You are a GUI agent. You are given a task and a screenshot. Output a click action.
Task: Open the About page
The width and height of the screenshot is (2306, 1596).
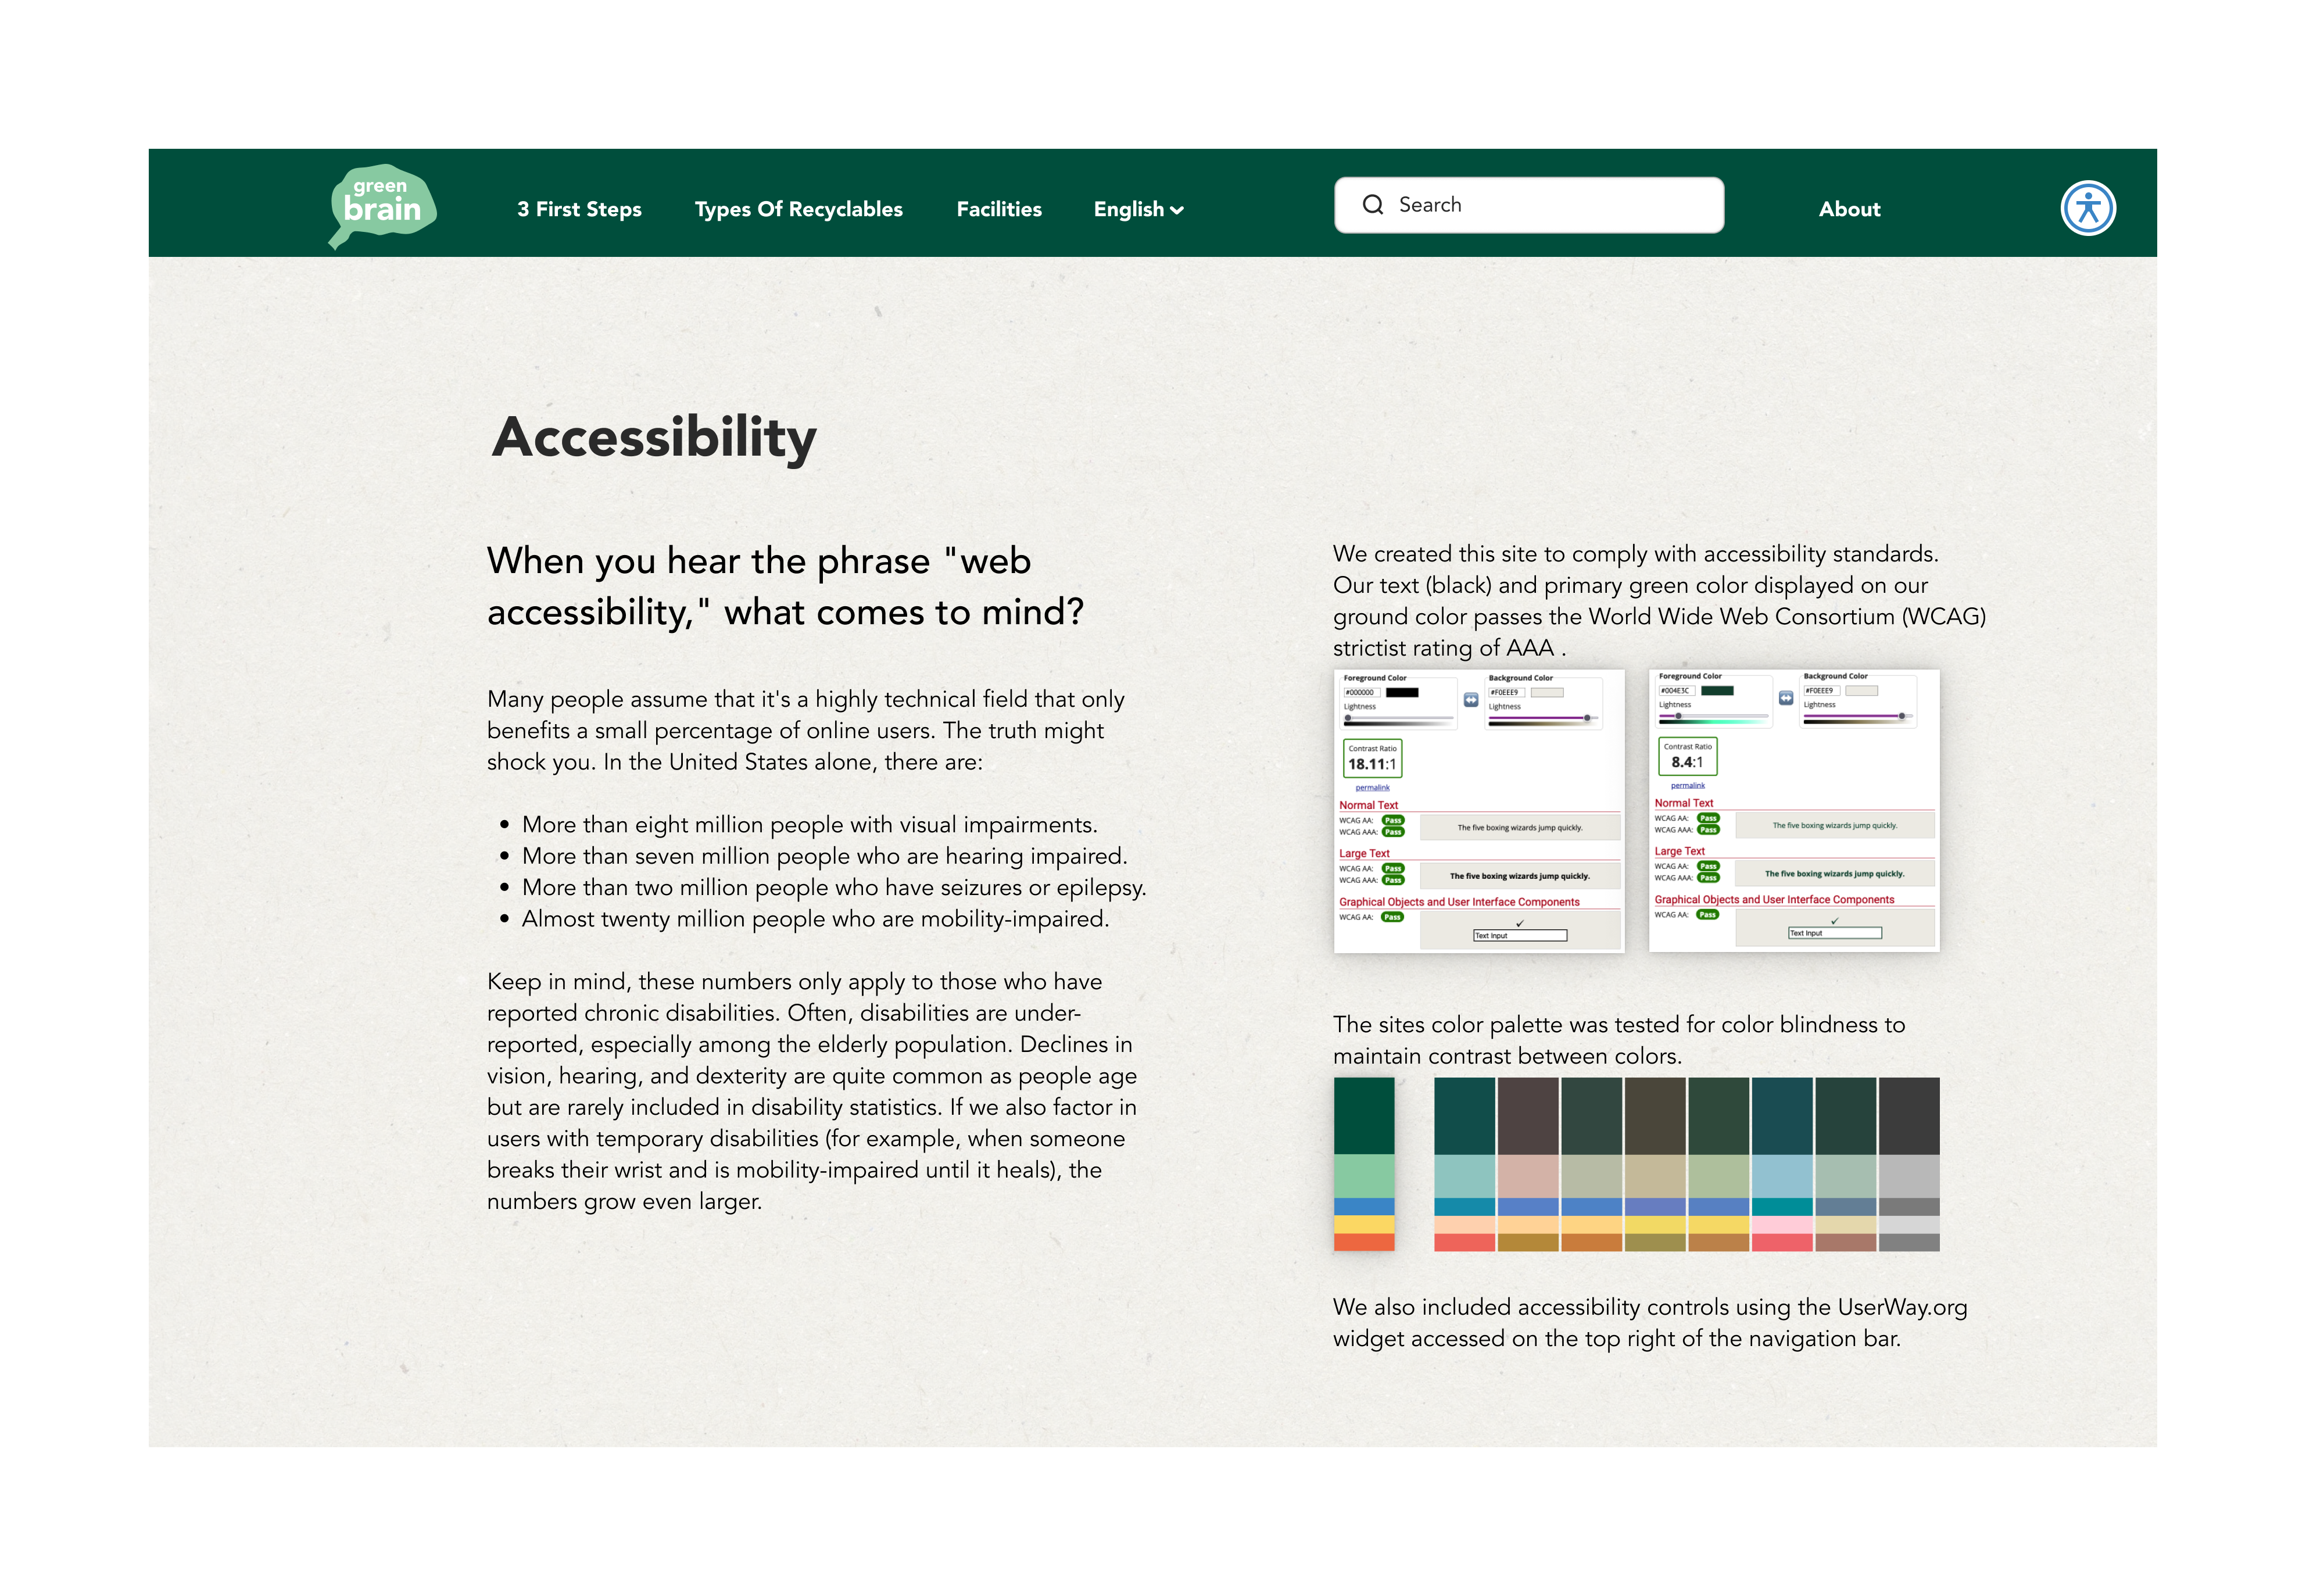click(1849, 209)
